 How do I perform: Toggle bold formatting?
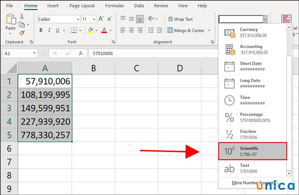click(41, 30)
